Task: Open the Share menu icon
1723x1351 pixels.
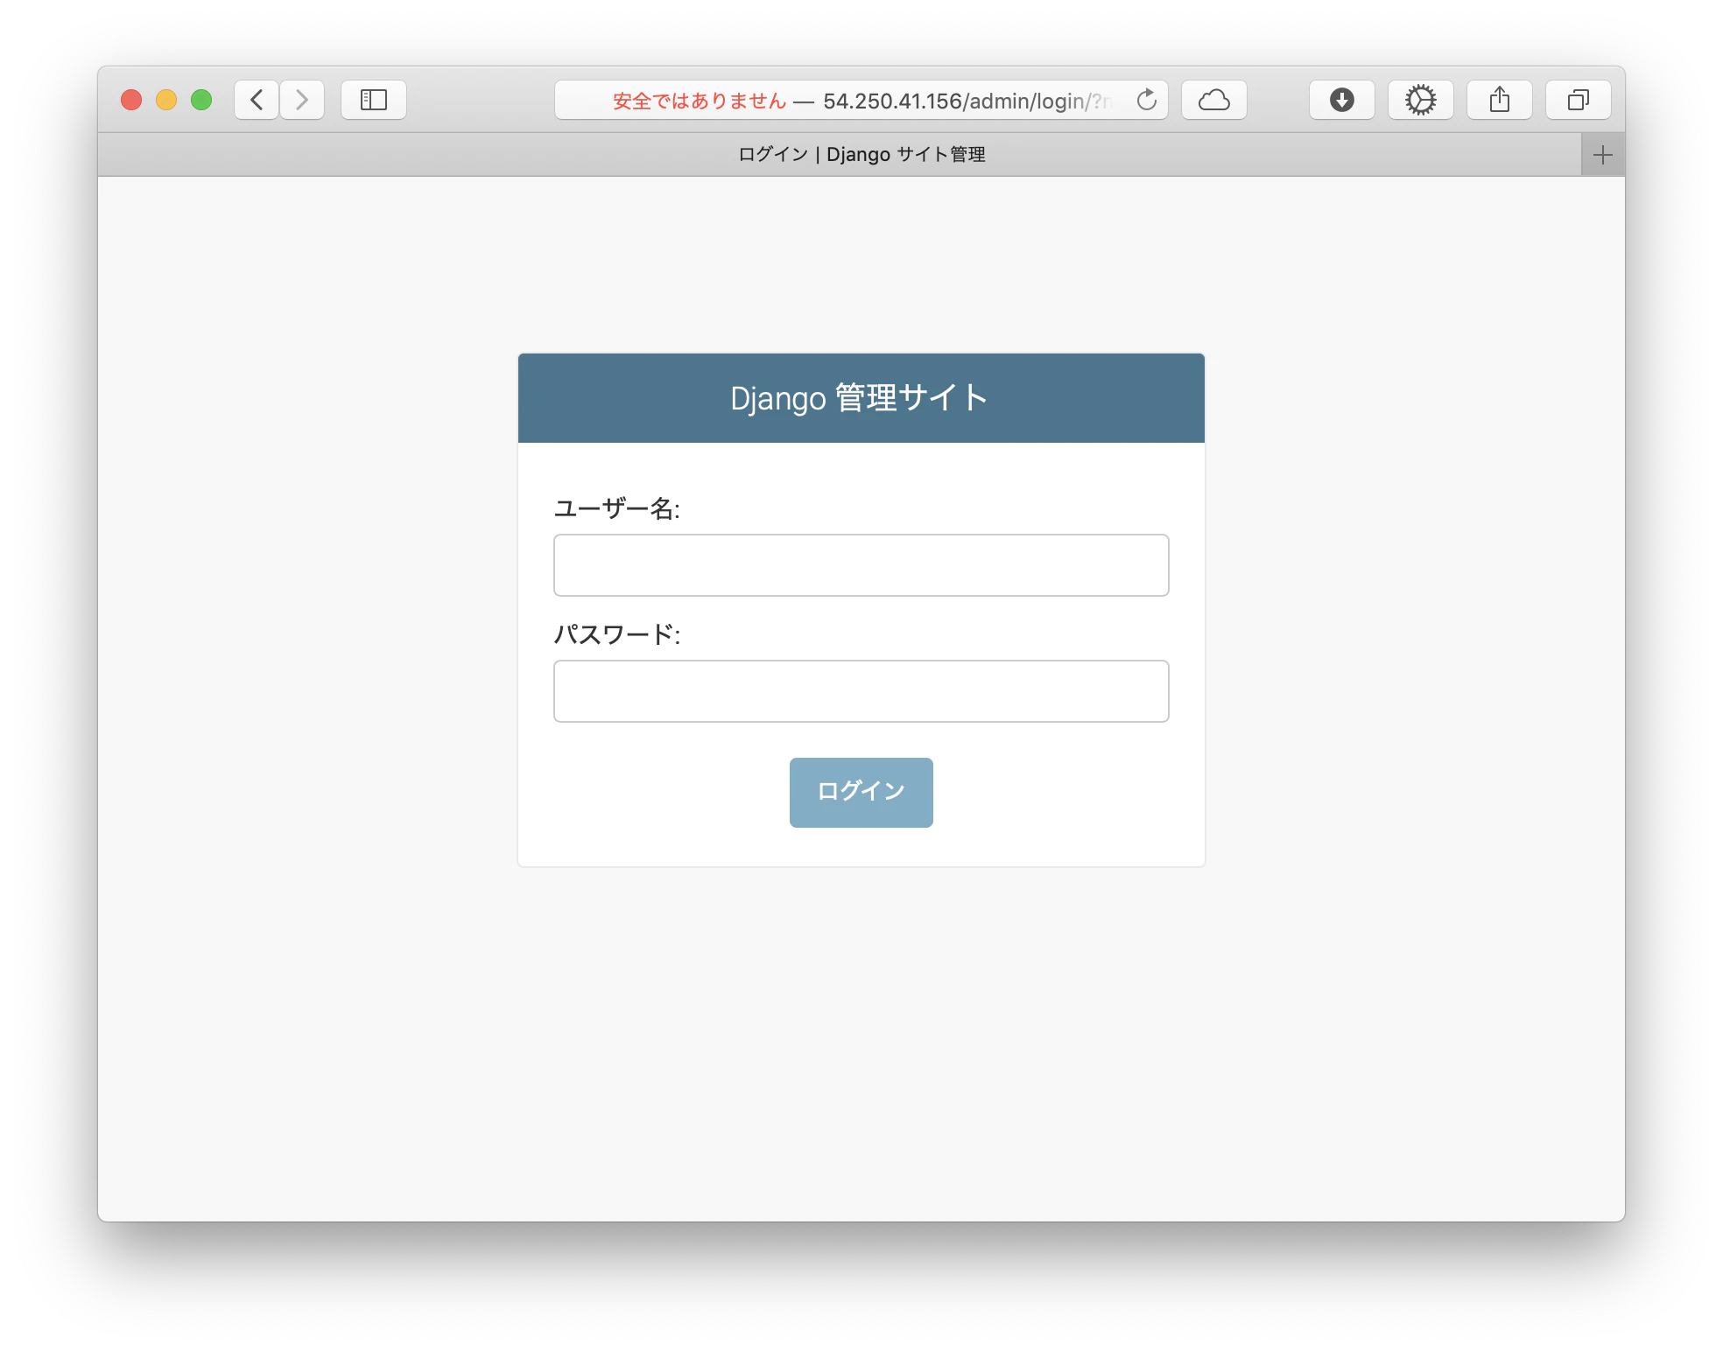Action: point(1500,100)
